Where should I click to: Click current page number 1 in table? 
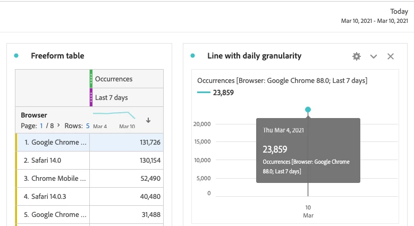(41, 126)
